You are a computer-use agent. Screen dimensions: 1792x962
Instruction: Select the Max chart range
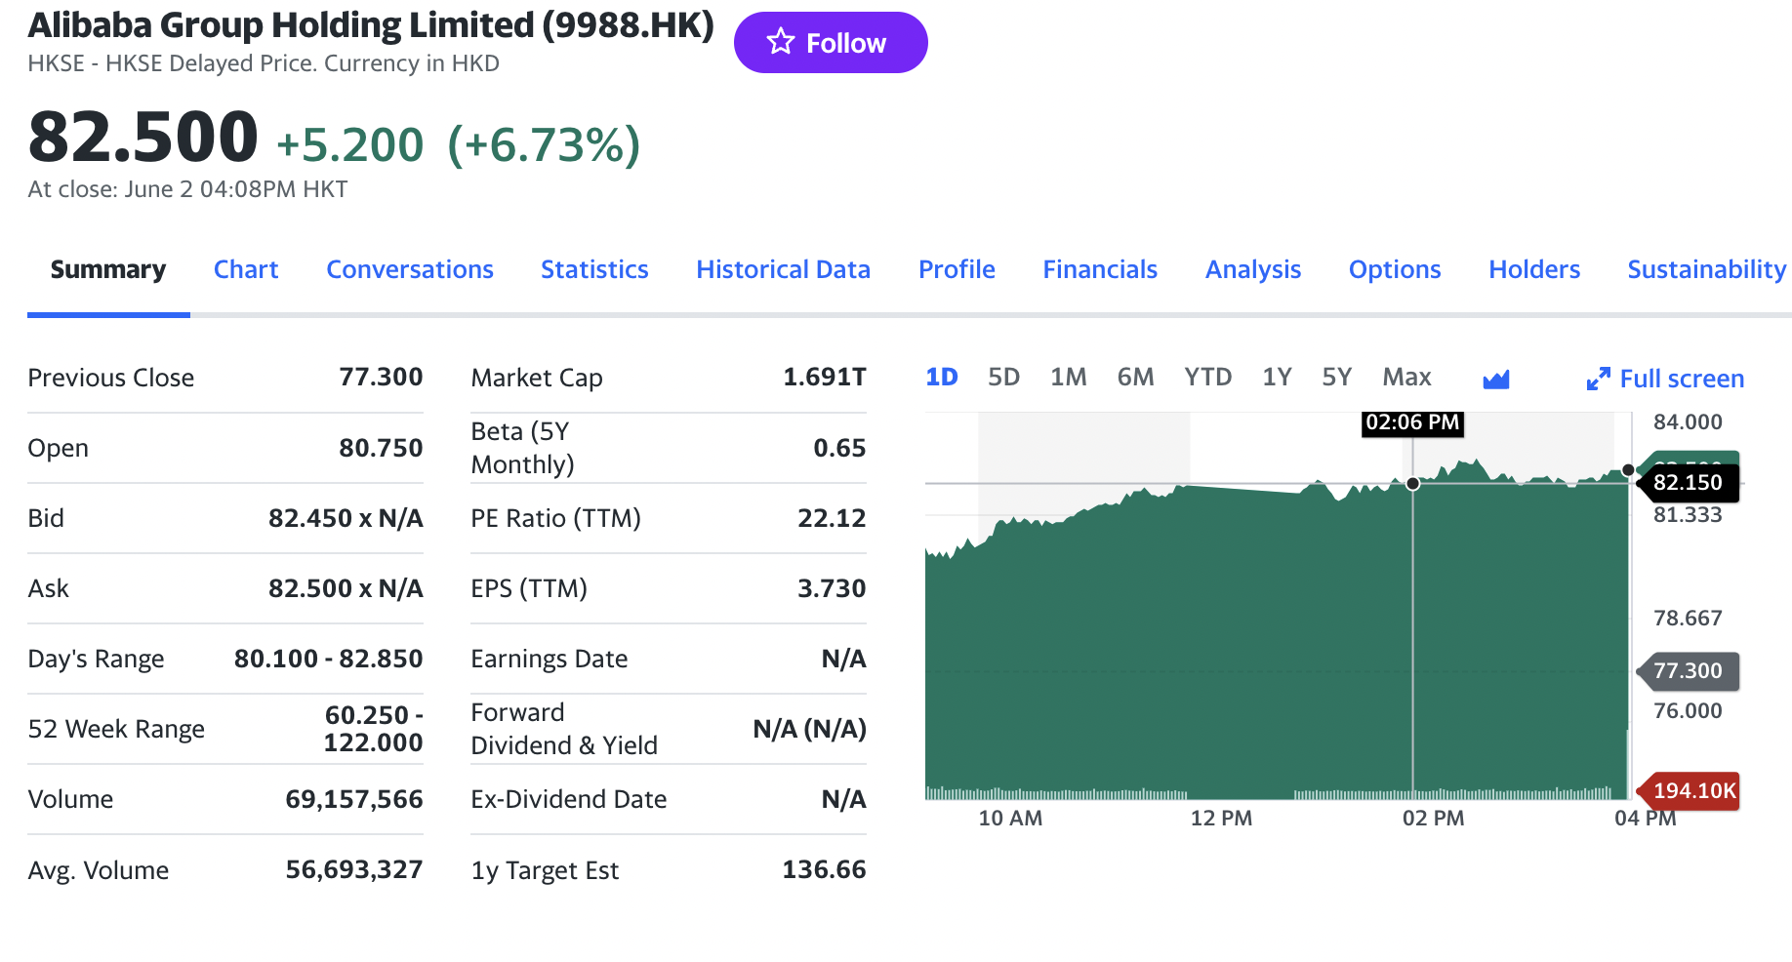pyautogui.click(x=1406, y=377)
